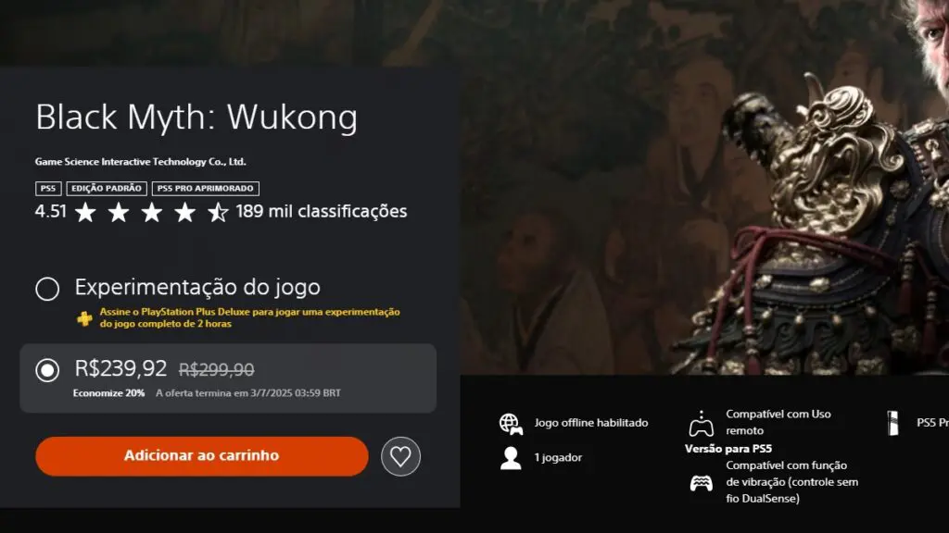949x533 pixels.
Task: Add game with Adicionar ao carrinho button
Action: pyautogui.click(x=201, y=456)
